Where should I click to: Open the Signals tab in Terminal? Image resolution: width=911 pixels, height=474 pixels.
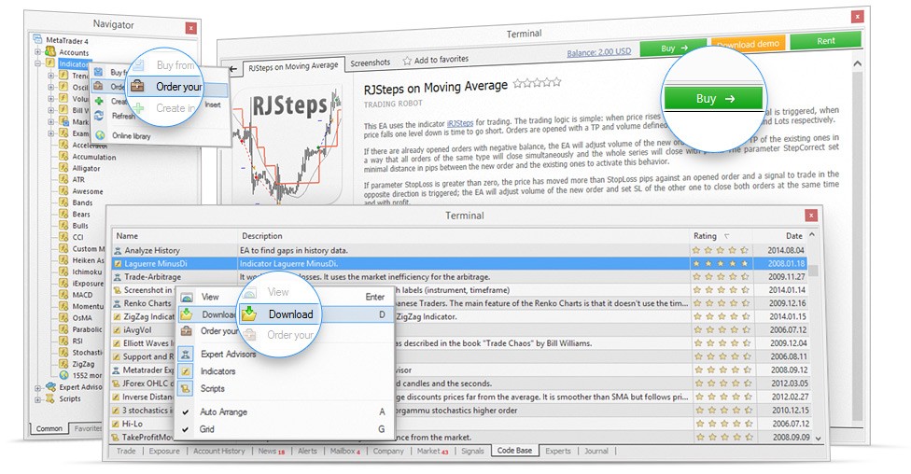472,452
